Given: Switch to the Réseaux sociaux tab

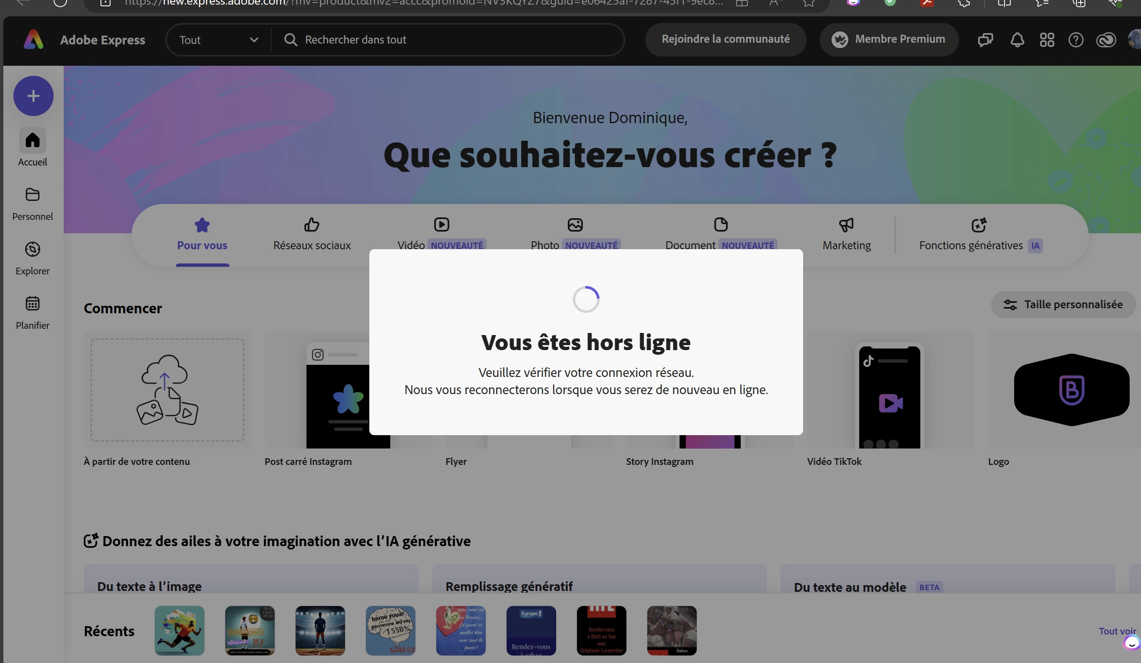Looking at the screenshot, I should [312, 235].
